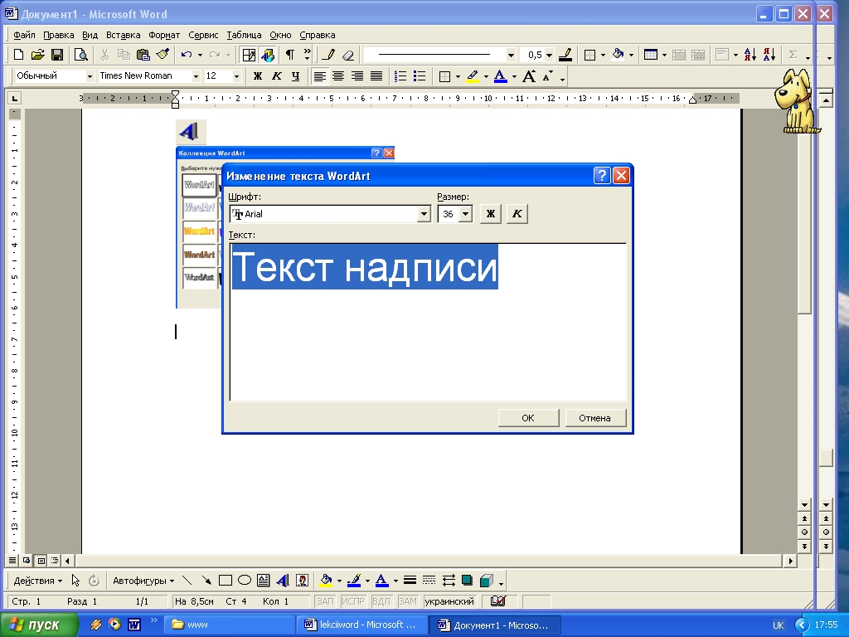This screenshot has height=637, width=849.
Task: Open the Вставка menu
Action: (x=123, y=35)
